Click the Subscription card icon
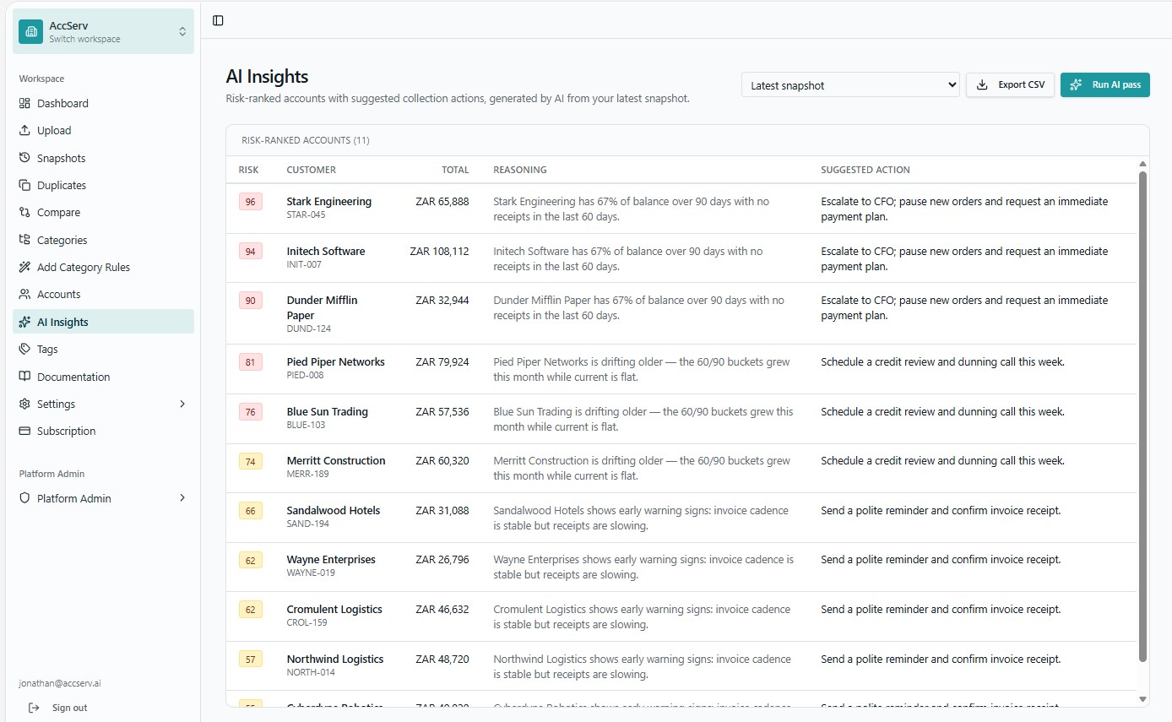 click(24, 431)
